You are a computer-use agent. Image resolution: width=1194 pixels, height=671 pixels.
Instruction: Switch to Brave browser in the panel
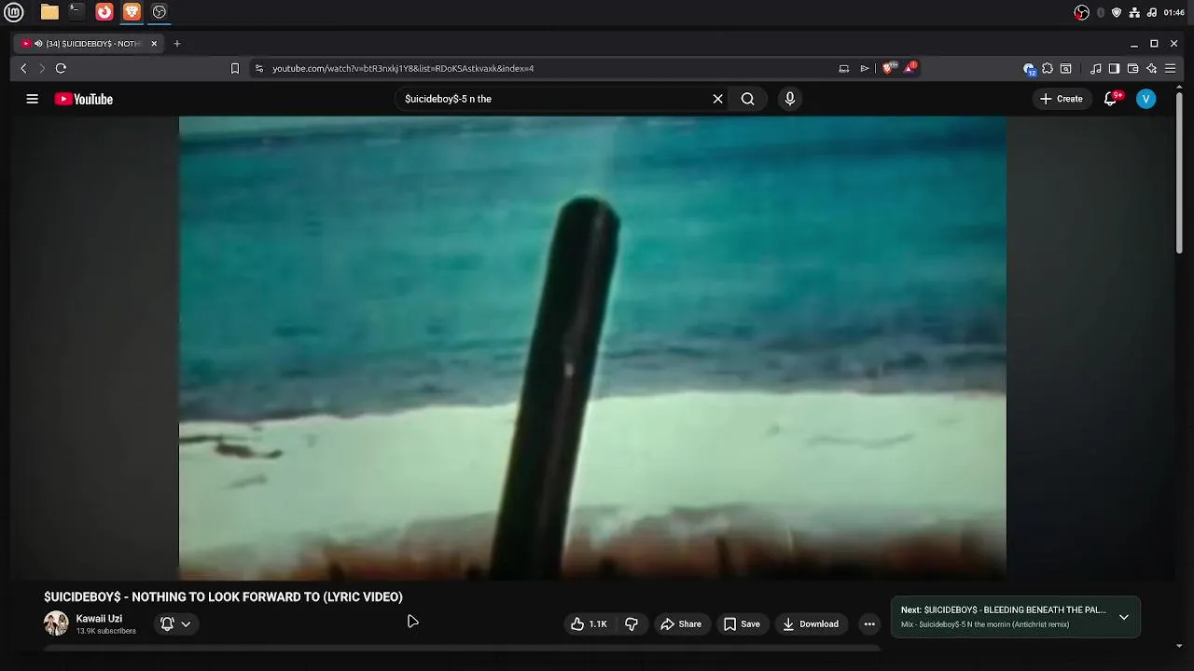132,12
